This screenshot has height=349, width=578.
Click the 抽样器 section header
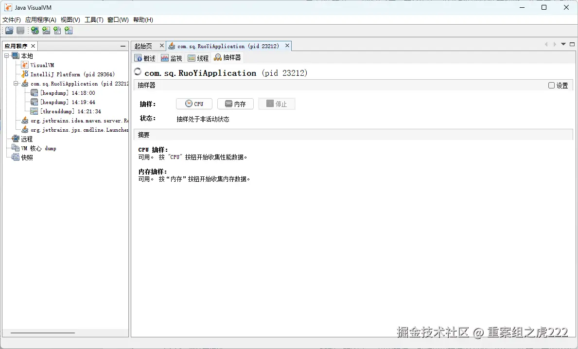coord(353,85)
